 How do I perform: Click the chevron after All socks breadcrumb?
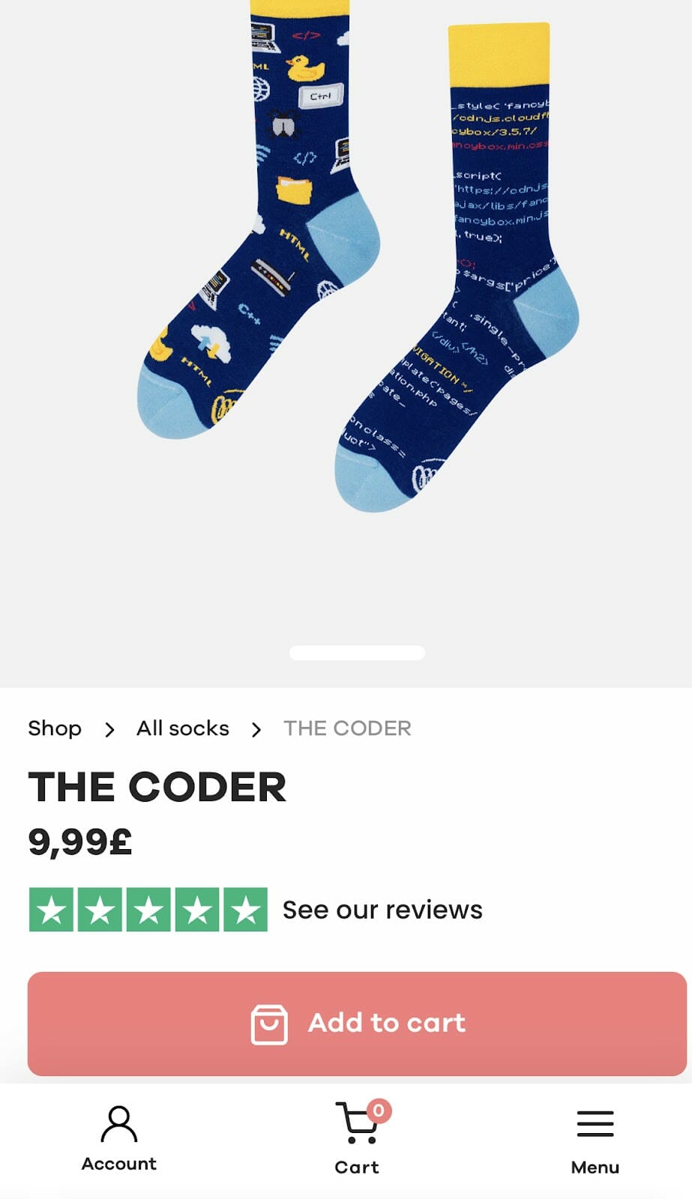pyautogui.click(x=256, y=729)
